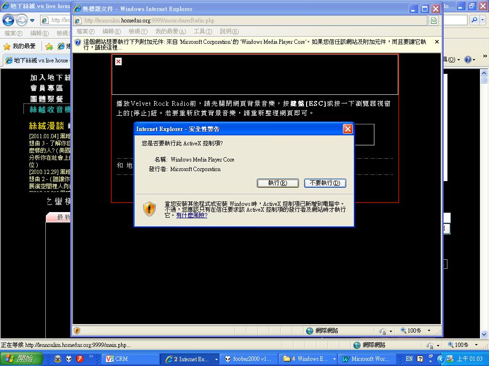
Task: Open 檢視(V) menu in popup window
Action: coord(138,31)
